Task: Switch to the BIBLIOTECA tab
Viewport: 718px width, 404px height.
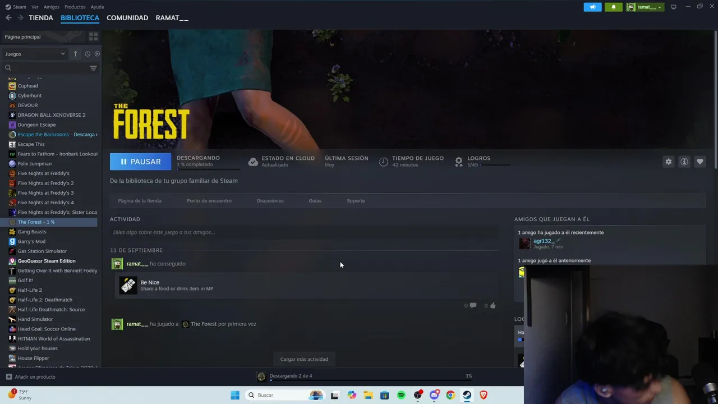Action: point(80,18)
